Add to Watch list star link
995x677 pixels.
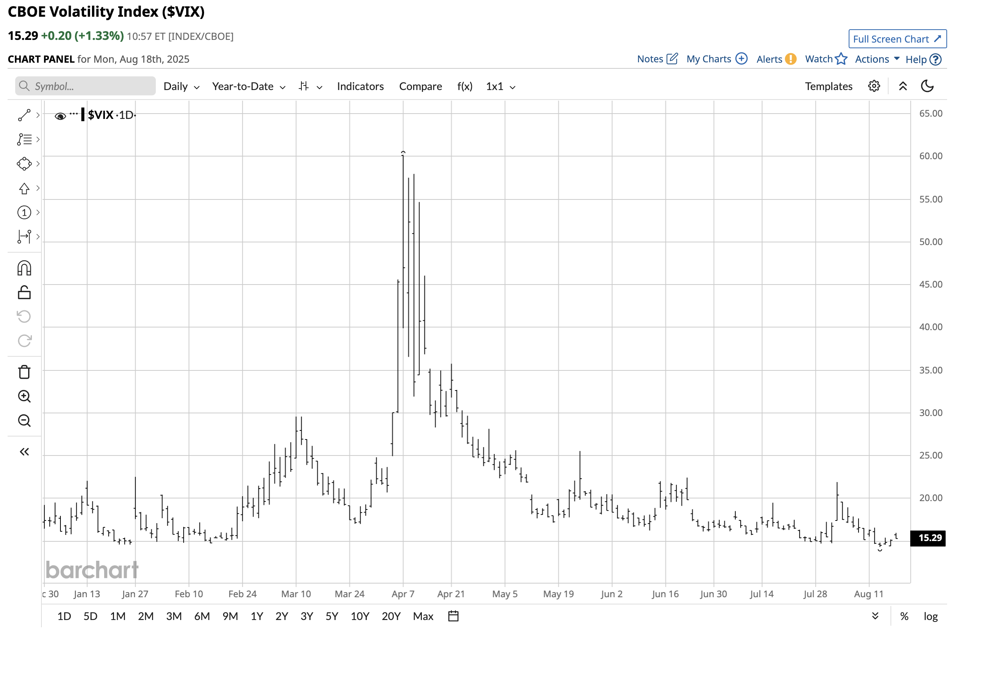826,59
